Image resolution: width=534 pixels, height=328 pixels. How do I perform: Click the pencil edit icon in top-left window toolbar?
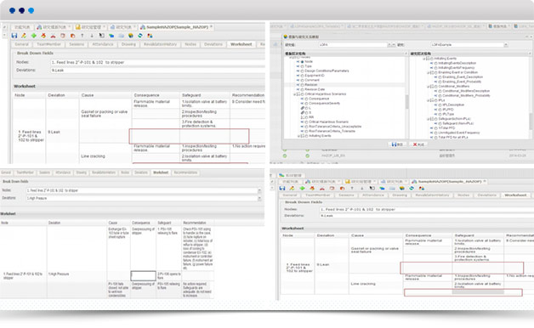tap(24, 36)
